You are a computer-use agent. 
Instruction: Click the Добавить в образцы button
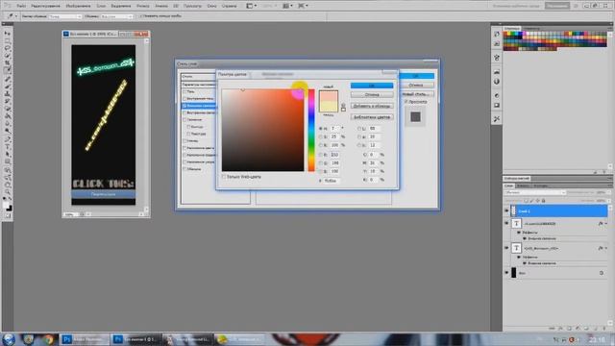[x=372, y=106]
